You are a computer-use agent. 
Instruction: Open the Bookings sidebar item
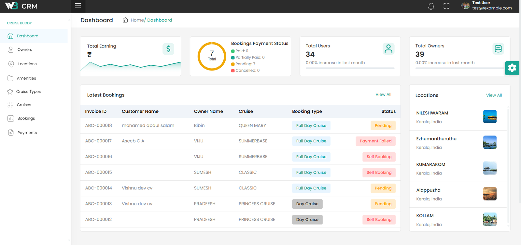(x=26, y=118)
